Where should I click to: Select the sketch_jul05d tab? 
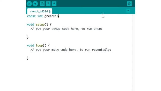pos(40,11)
